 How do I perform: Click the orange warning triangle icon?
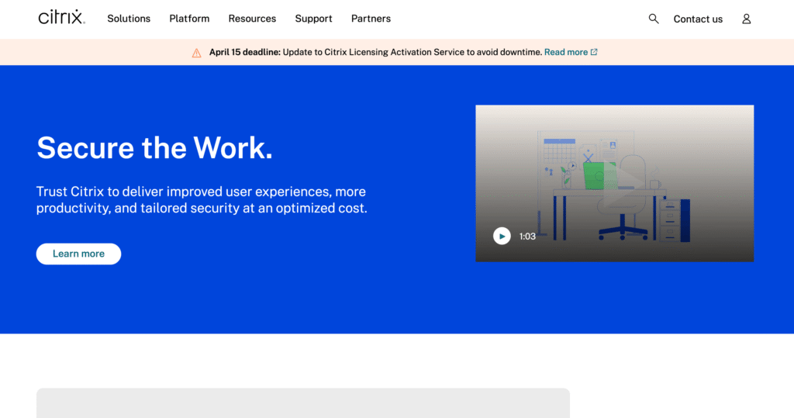click(x=196, y=53)
